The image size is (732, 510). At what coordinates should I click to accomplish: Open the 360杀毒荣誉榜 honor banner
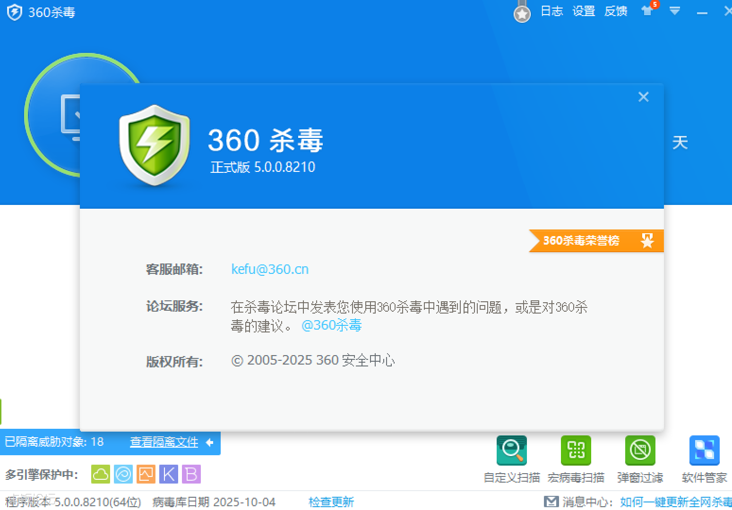pyautogui.click(x=596, y=240)
